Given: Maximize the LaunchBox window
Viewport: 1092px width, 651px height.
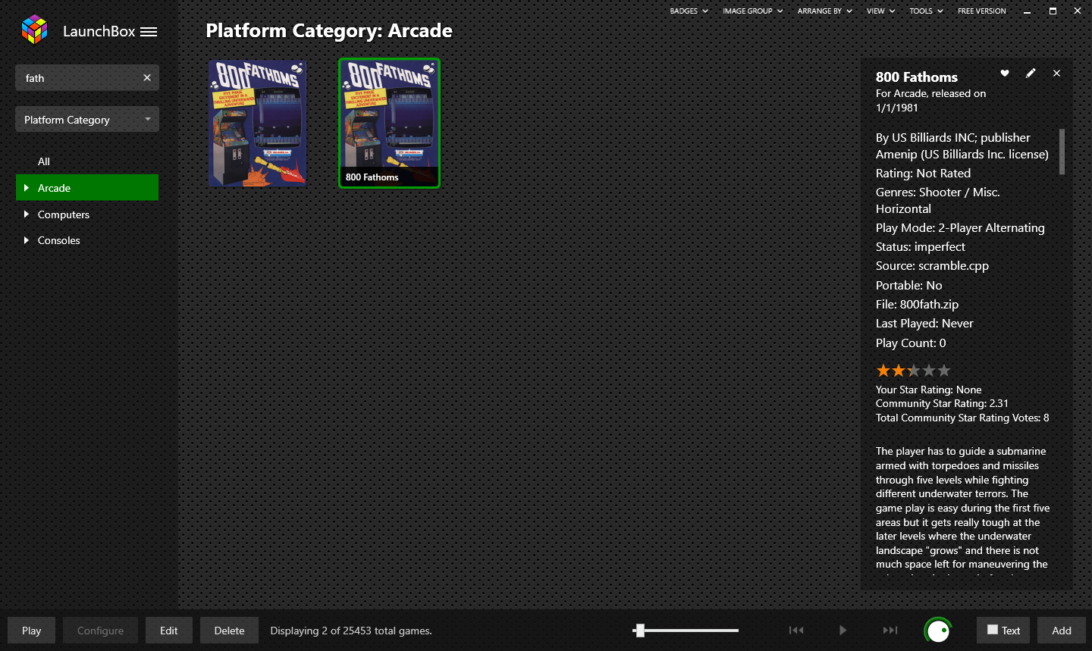Looking at the screenshot, I should [x=1053, y=11].
